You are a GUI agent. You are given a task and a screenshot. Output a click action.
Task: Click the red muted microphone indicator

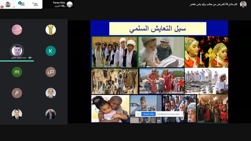point(2,7)
